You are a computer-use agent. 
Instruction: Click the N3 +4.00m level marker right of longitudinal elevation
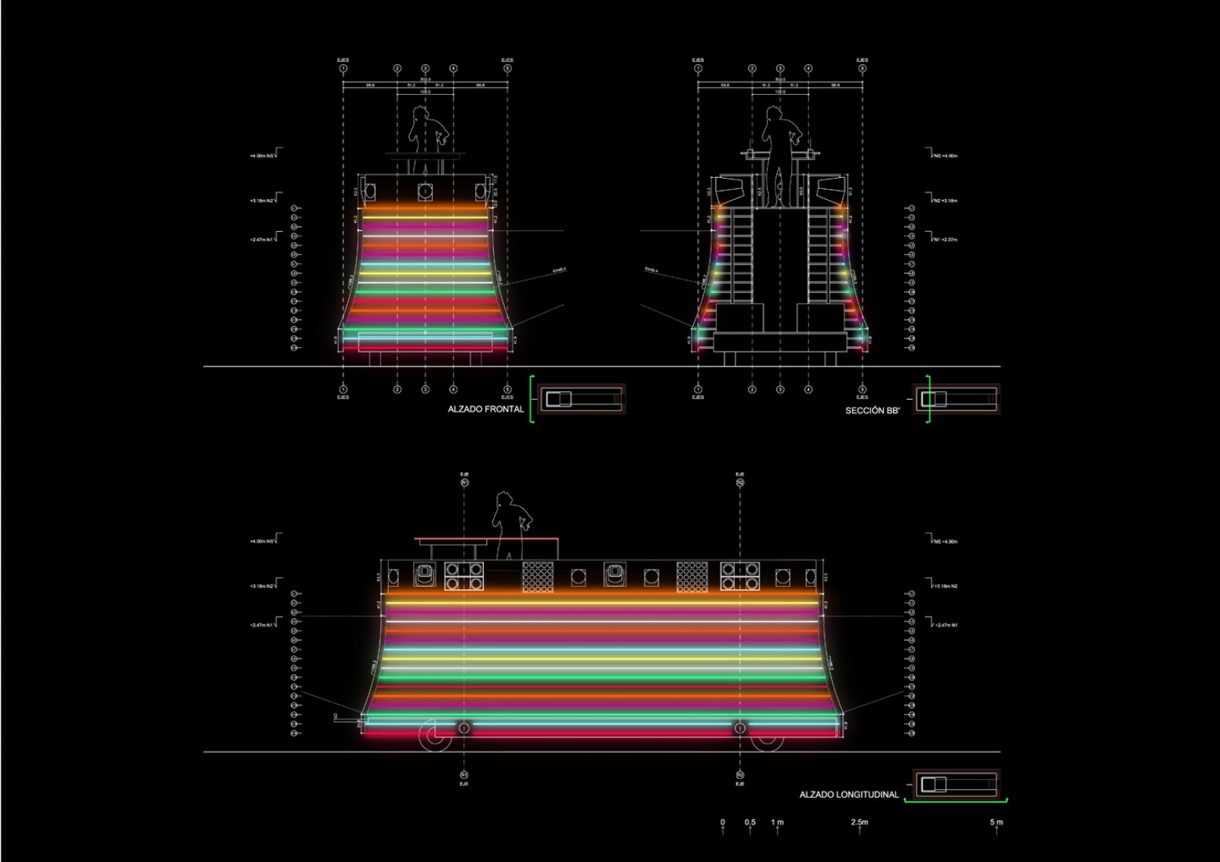click(942, 540)
